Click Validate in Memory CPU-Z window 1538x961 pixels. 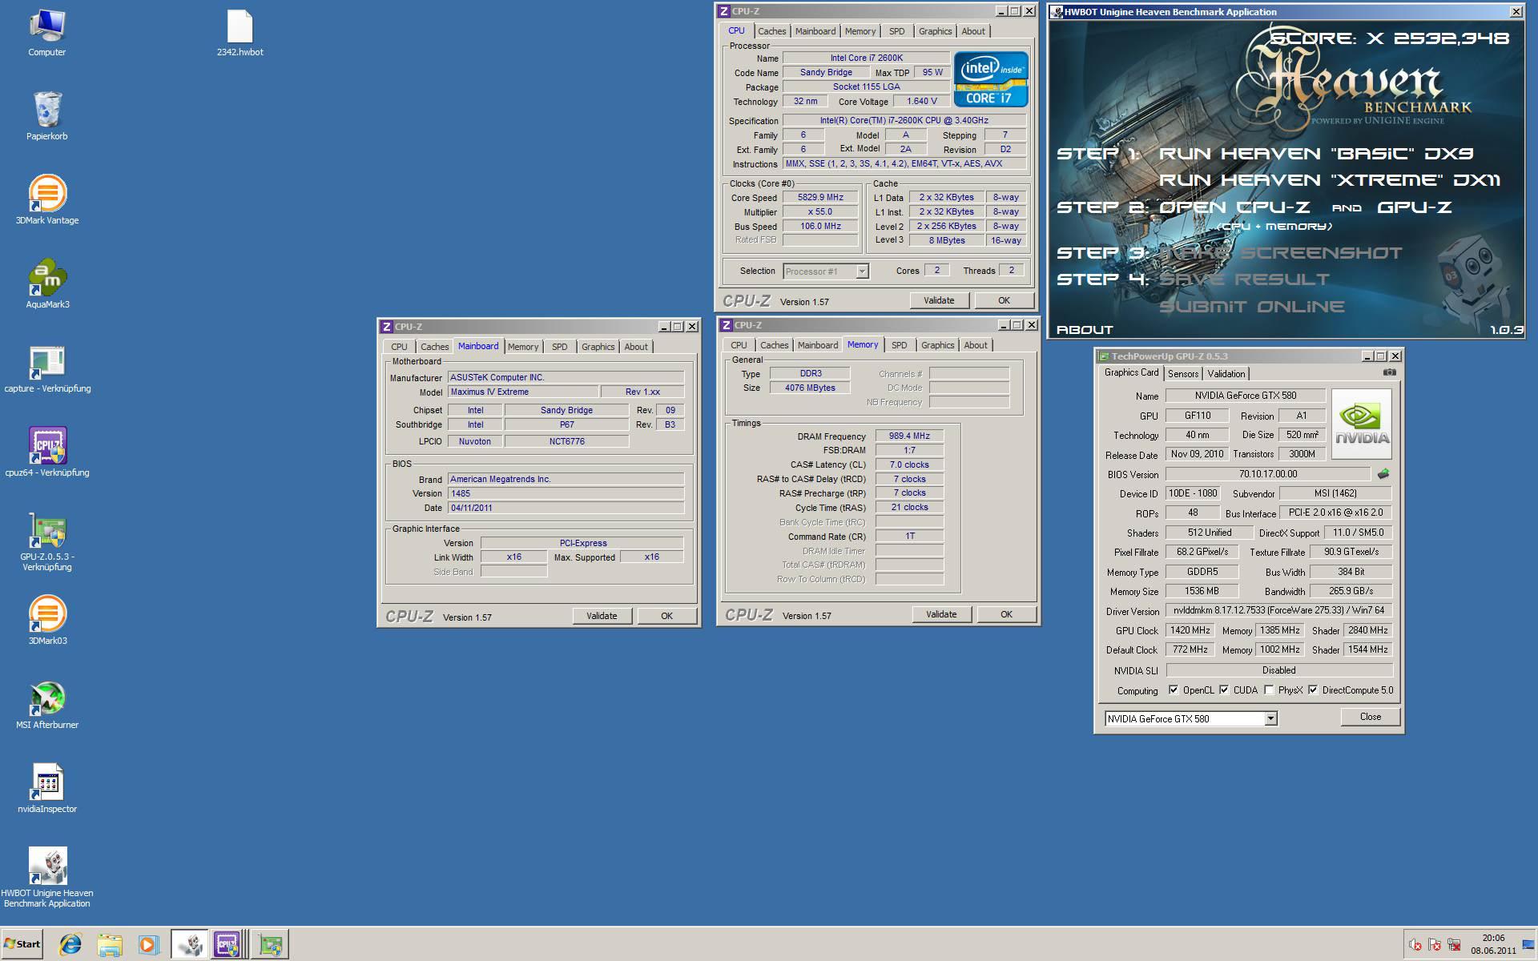[941, 614]
